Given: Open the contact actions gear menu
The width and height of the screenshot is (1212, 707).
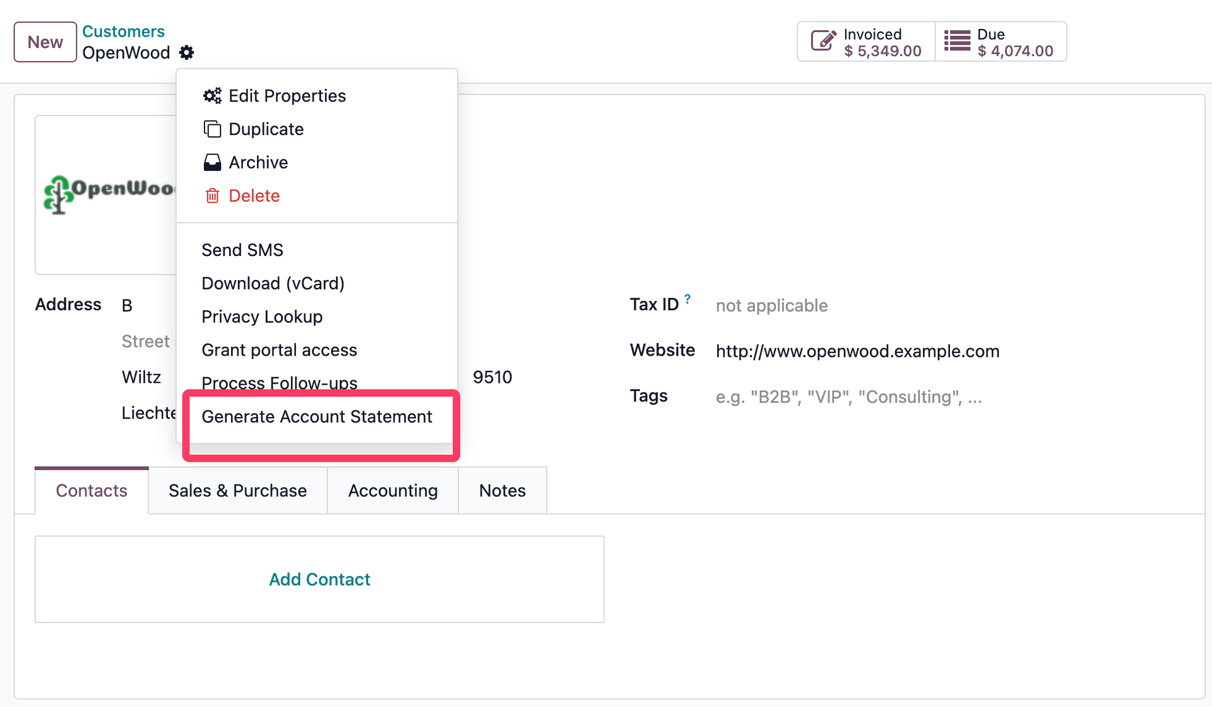Looking at the screenshot, I should pos(186,52).
